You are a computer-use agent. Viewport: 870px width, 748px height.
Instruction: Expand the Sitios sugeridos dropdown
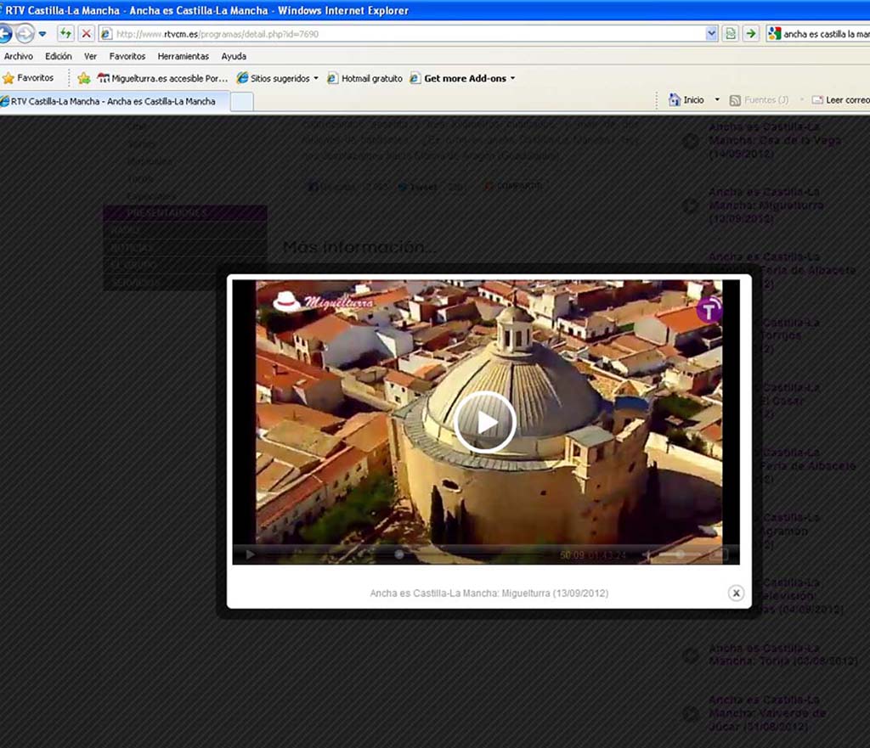coord(316,78)
